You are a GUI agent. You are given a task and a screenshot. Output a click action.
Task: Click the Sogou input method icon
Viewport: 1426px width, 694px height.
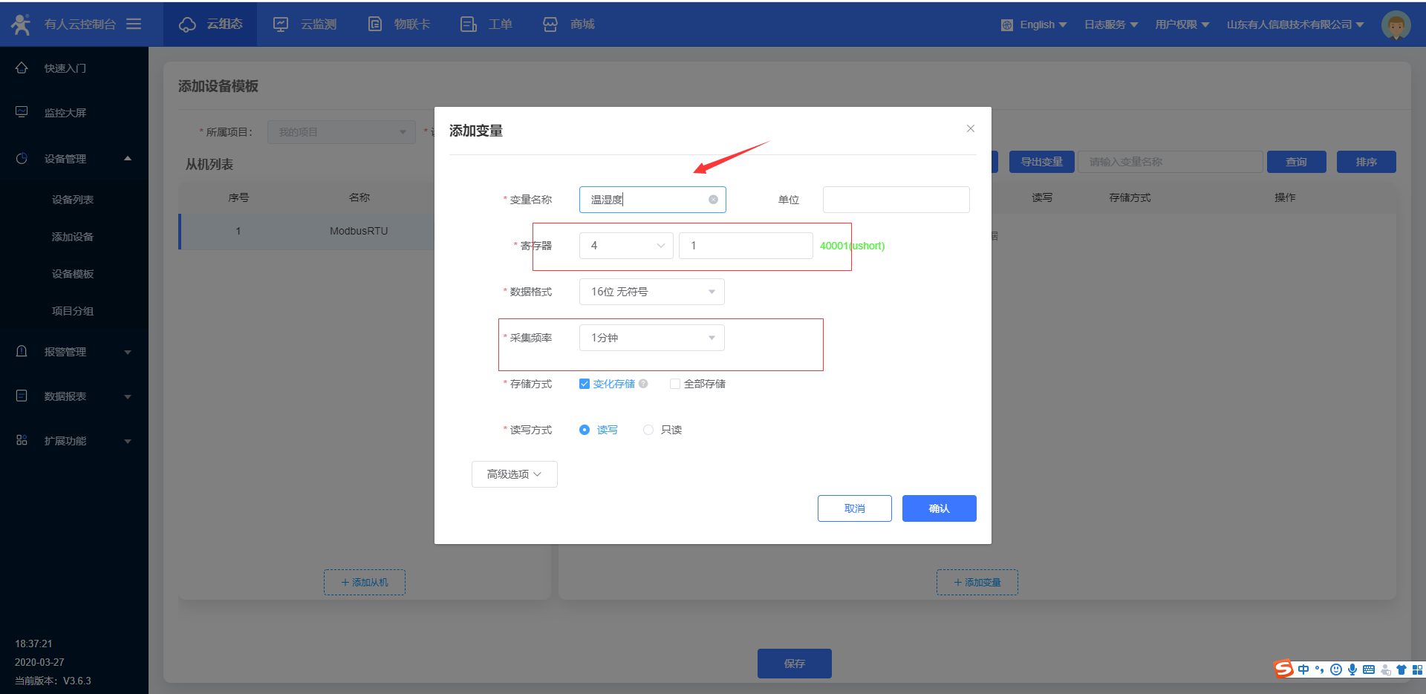pyautogui.click(x=1283, y=669)
